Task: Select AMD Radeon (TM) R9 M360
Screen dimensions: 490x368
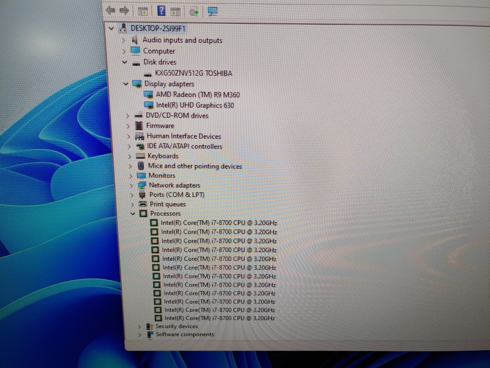Action: coord(198,95)
